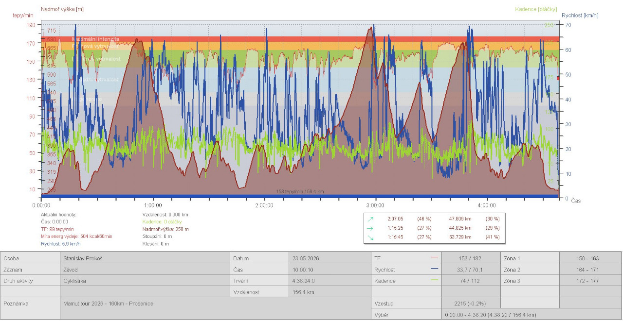Click the flat terrain arrow icon
The height and width of the screenshot is (321, 623).
click(371, 228)
